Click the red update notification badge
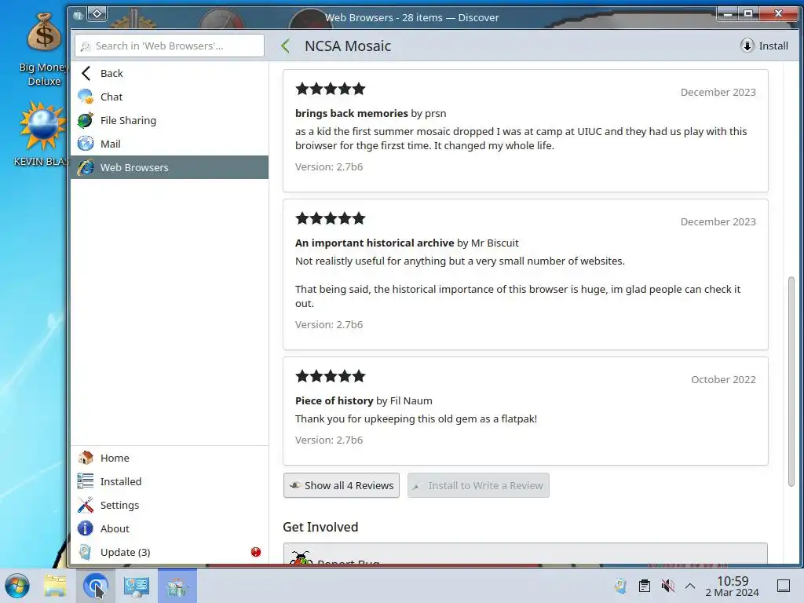 (x=256, y=552)
